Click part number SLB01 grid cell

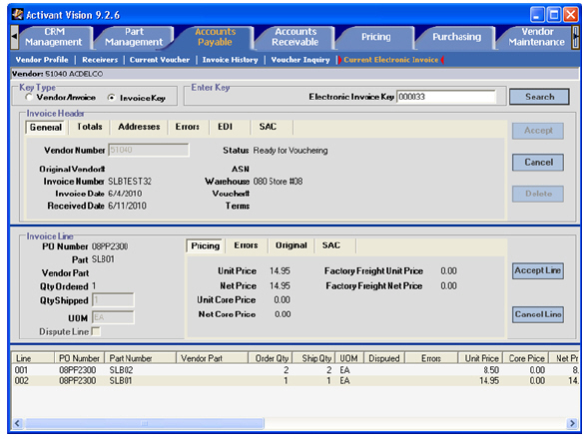coord(121,380)
